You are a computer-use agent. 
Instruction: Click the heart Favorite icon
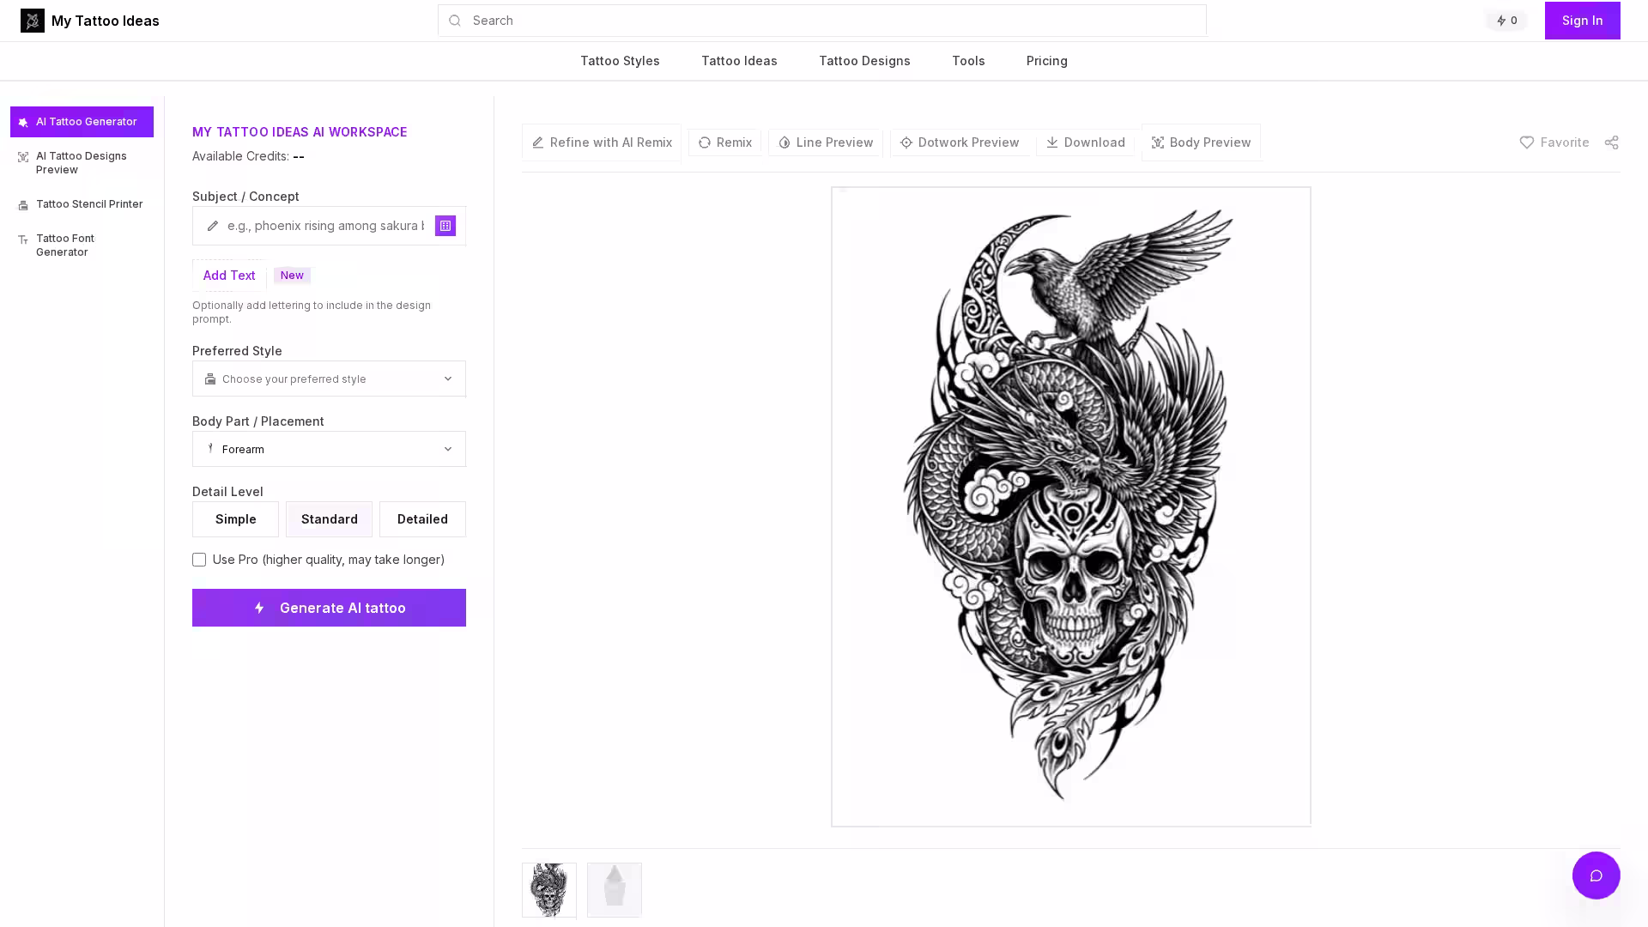click(x=1526, y=142)
